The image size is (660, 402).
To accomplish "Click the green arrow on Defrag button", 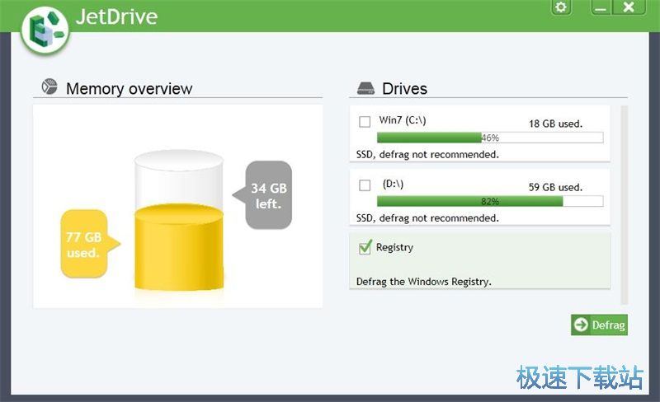I will point(581,325).
